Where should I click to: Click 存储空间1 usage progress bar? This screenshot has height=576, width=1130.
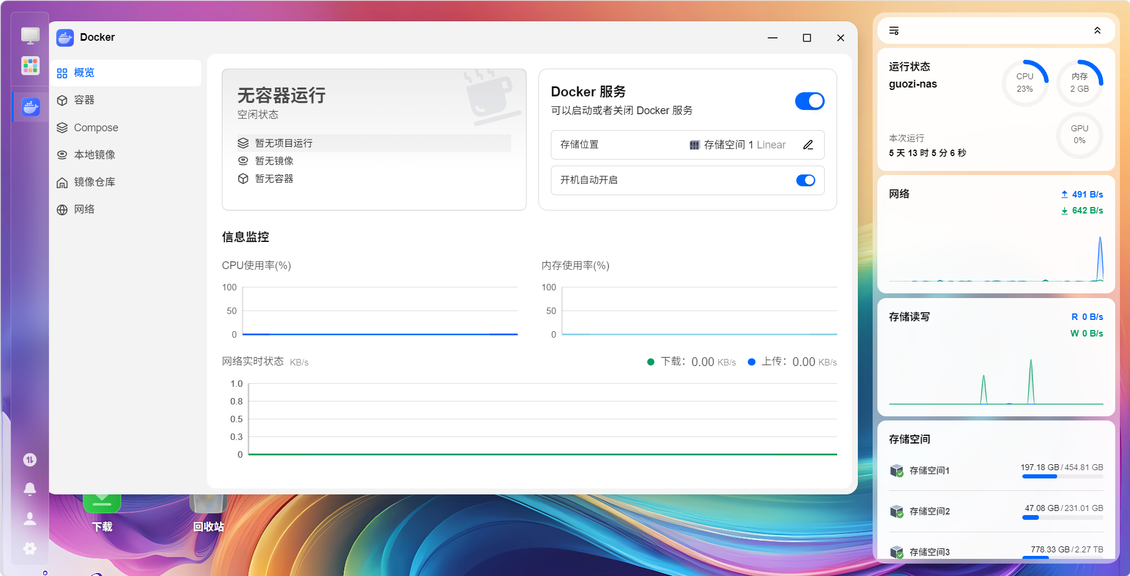[x=1063, y=476]
